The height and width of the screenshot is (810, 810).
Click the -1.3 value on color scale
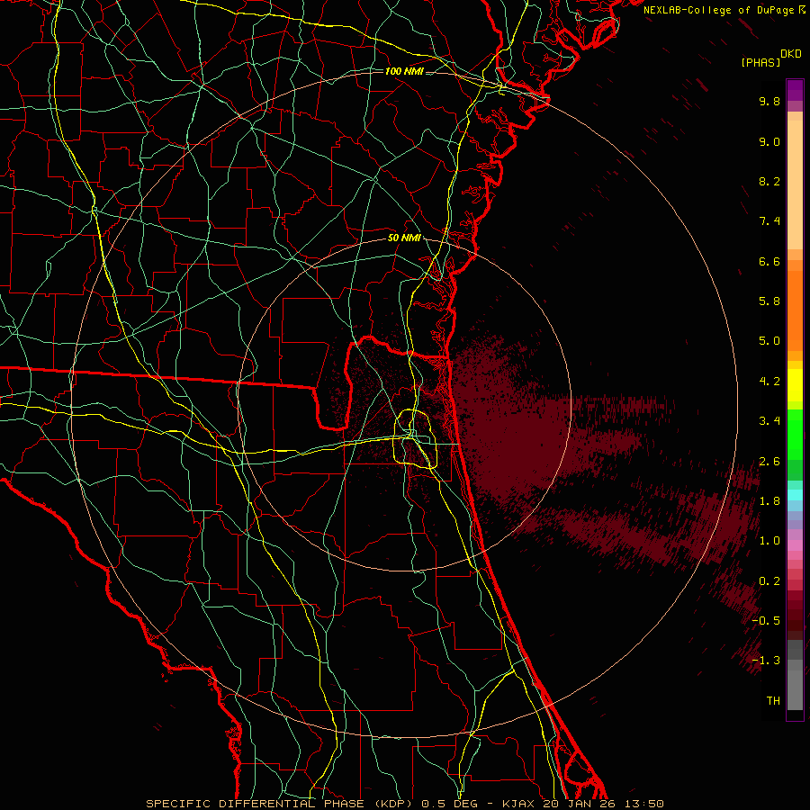(x=766, y=661)
